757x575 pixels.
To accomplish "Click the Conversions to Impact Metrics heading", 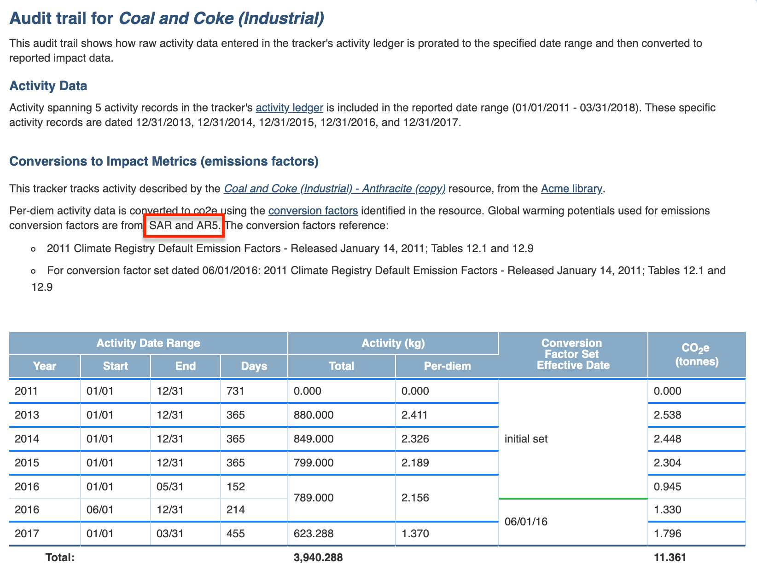I will coord(164,161).
